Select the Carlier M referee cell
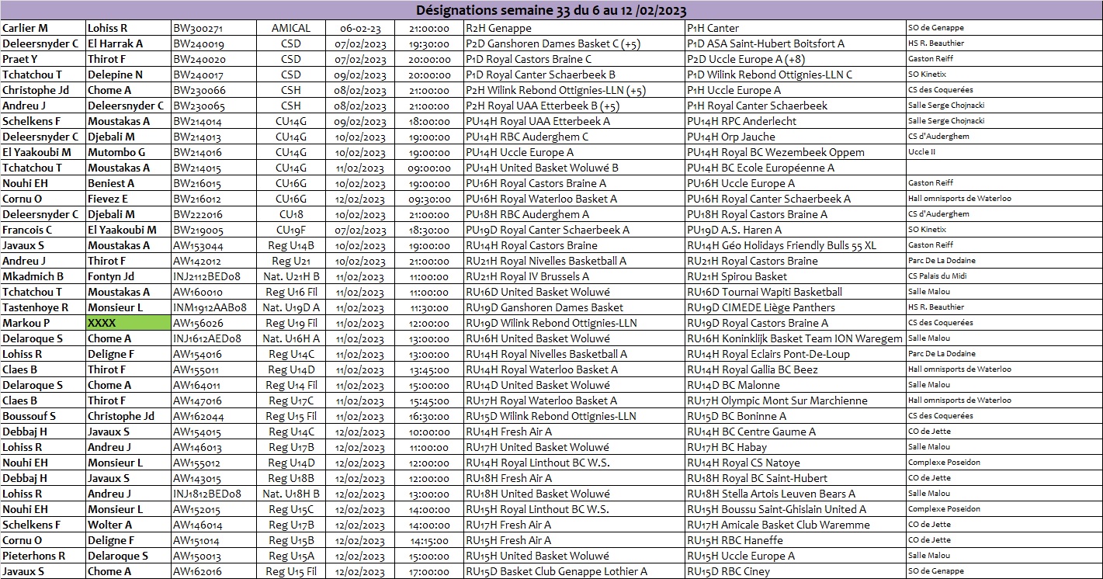The width and height of the screenshot is (1103, 579). pos(43,28)
